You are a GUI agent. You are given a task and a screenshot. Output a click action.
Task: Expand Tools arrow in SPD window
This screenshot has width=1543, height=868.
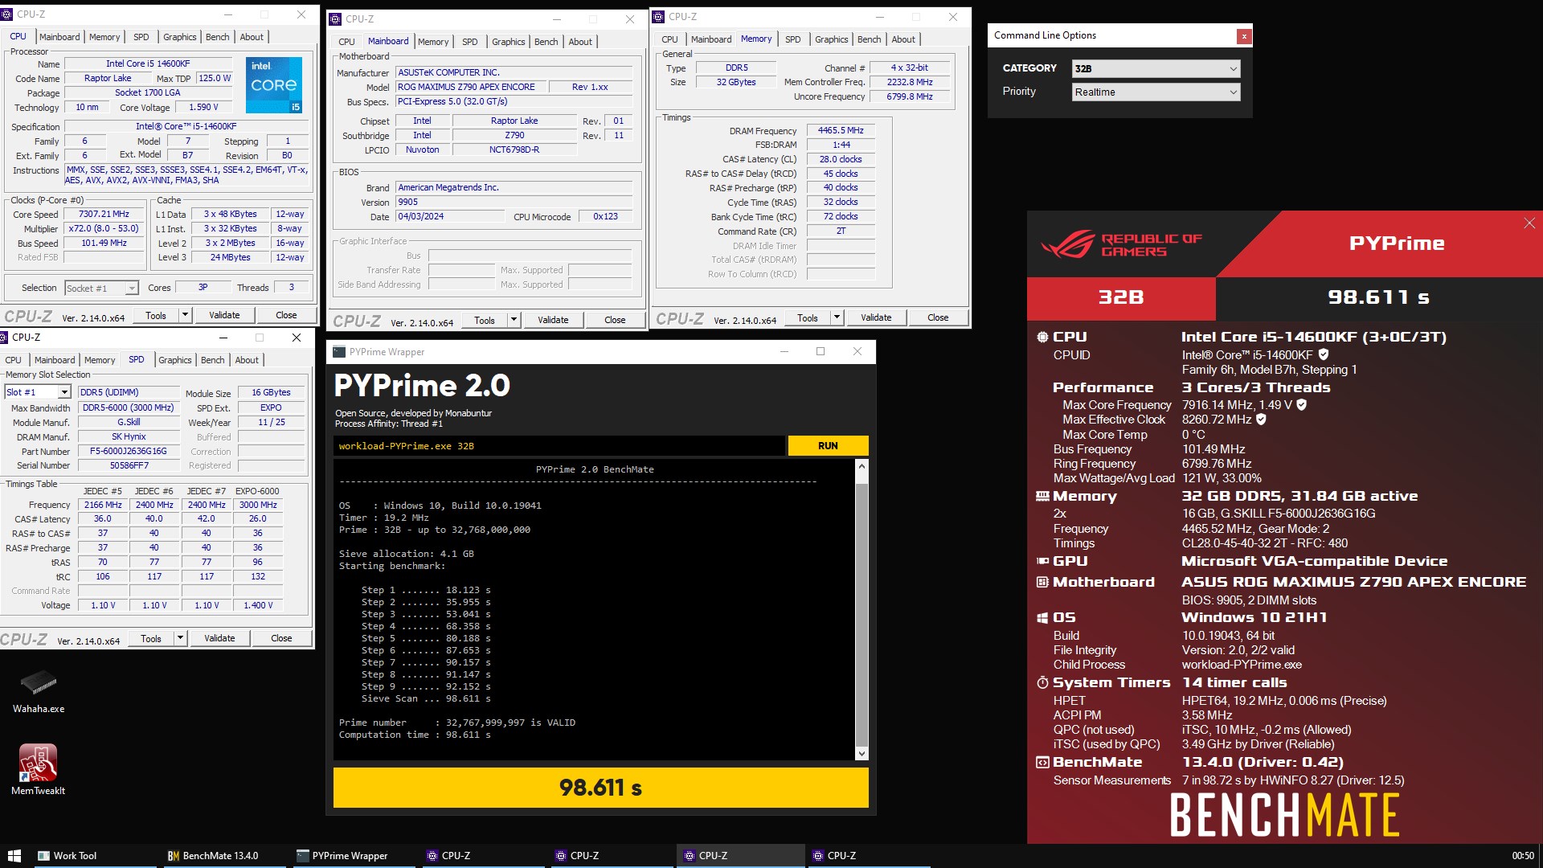pos(180,638)
